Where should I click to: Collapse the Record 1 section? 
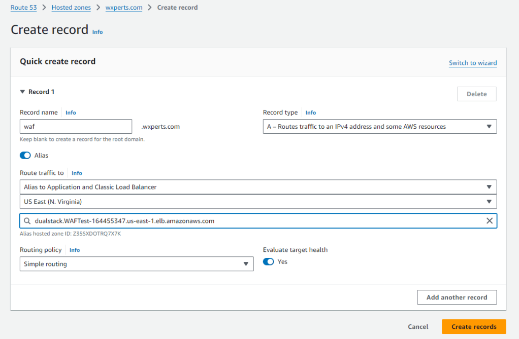pos(22,92)
